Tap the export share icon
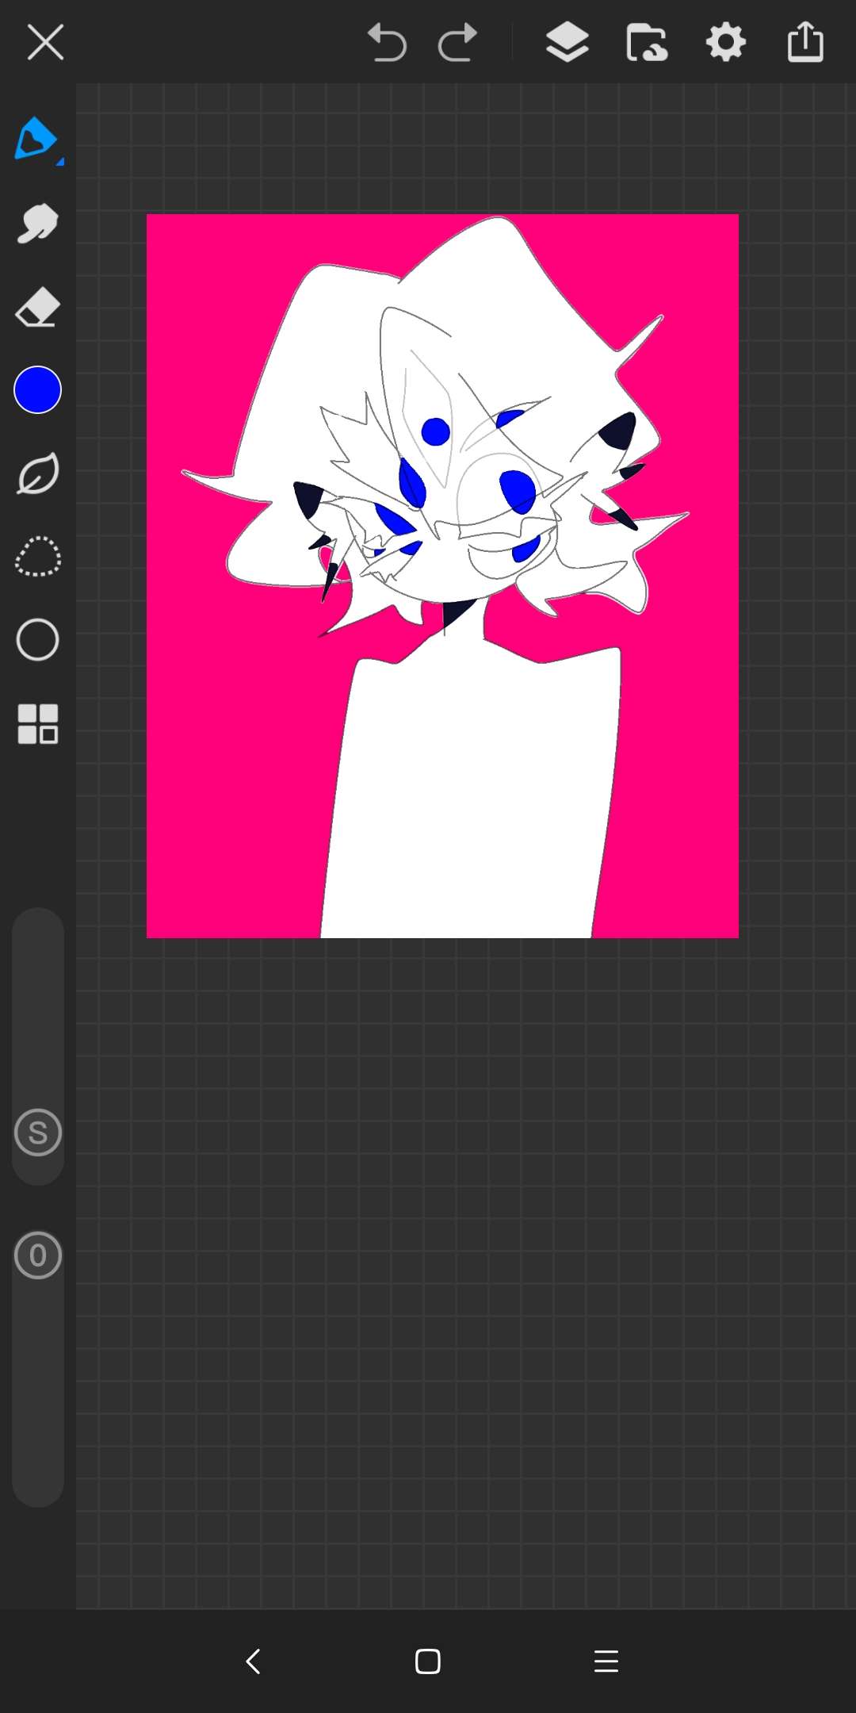Screen dimensions: 856x1713 805,41
